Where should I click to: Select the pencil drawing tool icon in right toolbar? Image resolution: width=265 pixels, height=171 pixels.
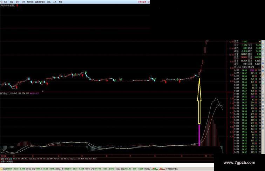click(x=263, y=74)
